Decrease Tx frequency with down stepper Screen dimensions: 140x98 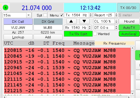point(91,16)
